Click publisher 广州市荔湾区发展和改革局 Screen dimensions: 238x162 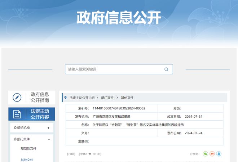tap(111, 117)
